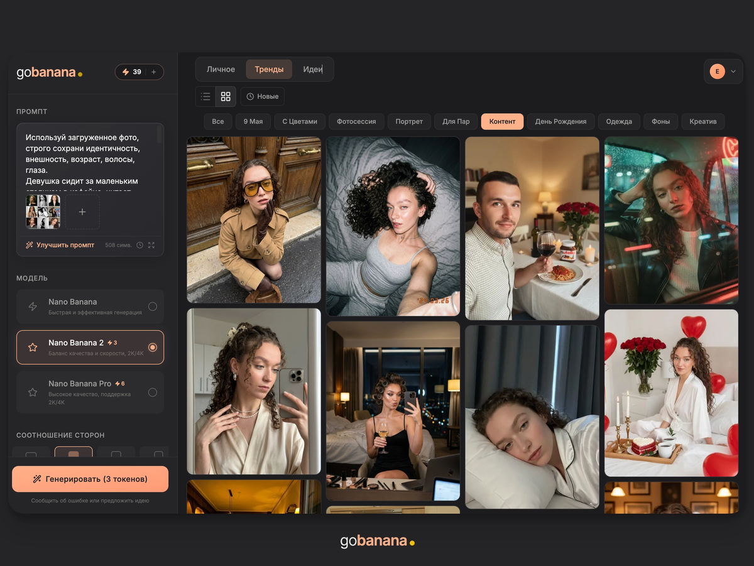The height and width of the screenshot is (566, 754).
Task: Add tokens with the plus next to 39
Action: pos(154,72)
